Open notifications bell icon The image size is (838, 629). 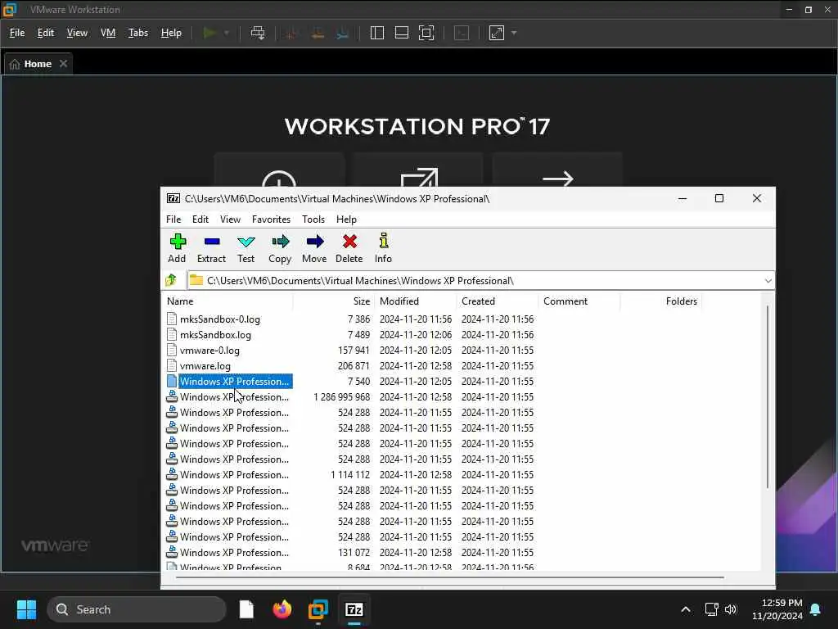[x=816, y=609]
